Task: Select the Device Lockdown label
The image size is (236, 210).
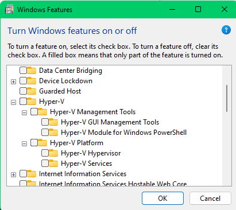Action: click(65, 81)
